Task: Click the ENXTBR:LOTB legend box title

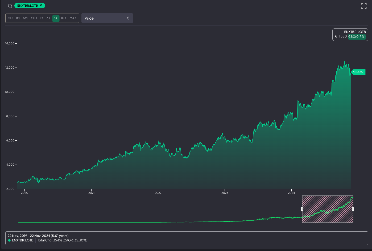Action: [x=355, y=32]
